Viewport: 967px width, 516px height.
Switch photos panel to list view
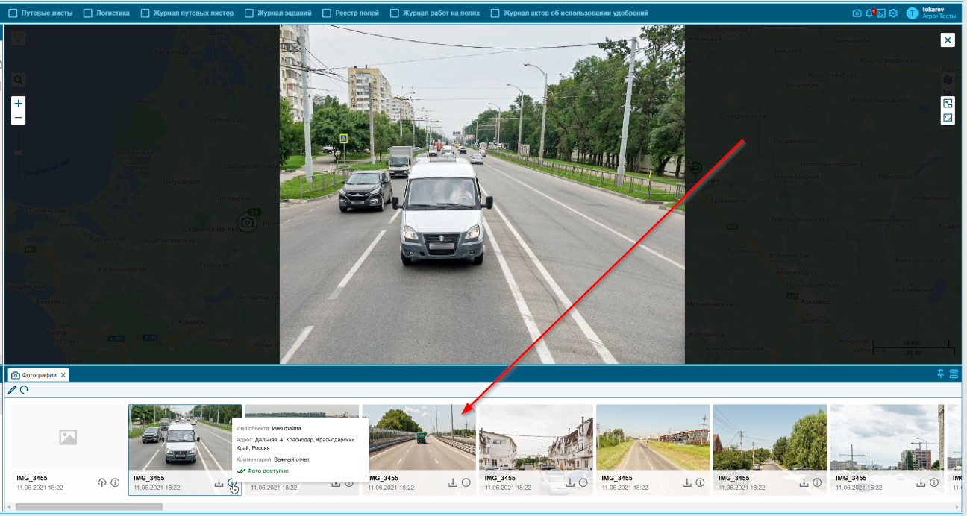954,374
